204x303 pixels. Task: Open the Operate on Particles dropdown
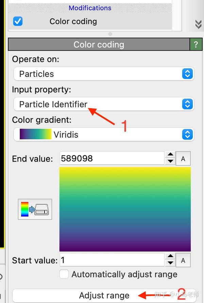104,74
